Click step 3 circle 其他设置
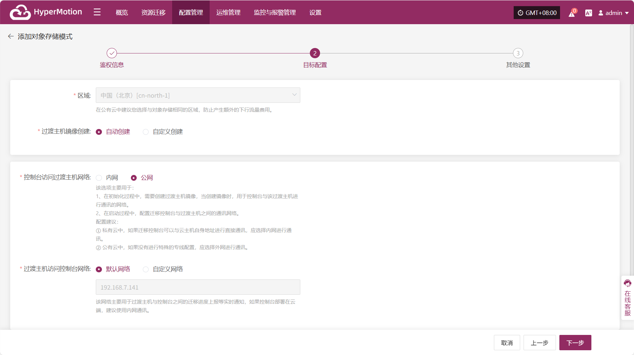This screenshot has height=355, width=634. (x=518, y=53)
